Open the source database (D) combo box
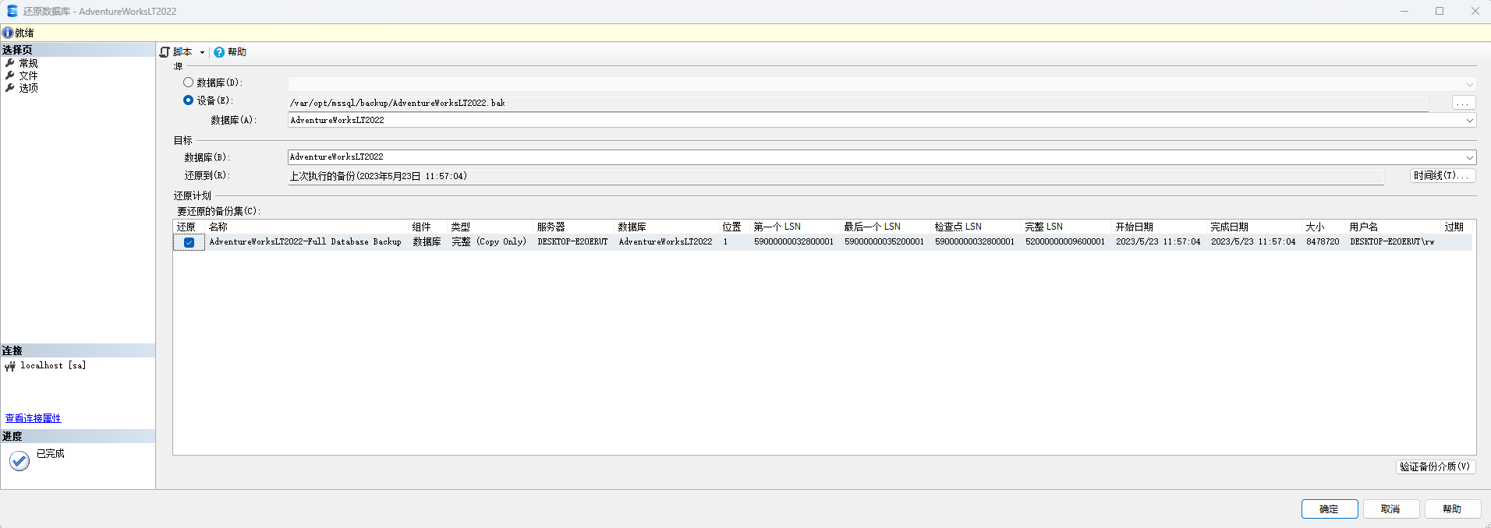The width and height of the screenshot is (1491, 528). click(x=882, y=84)
